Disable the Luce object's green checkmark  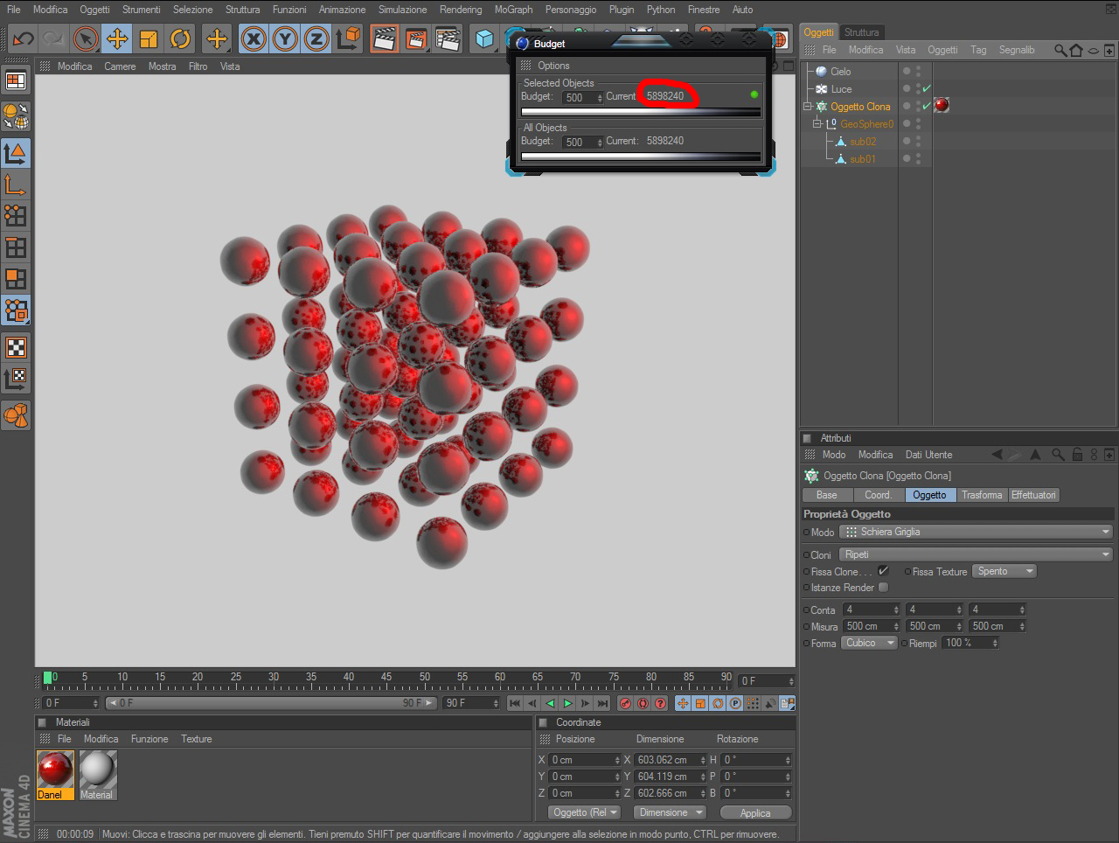[927, 88]
